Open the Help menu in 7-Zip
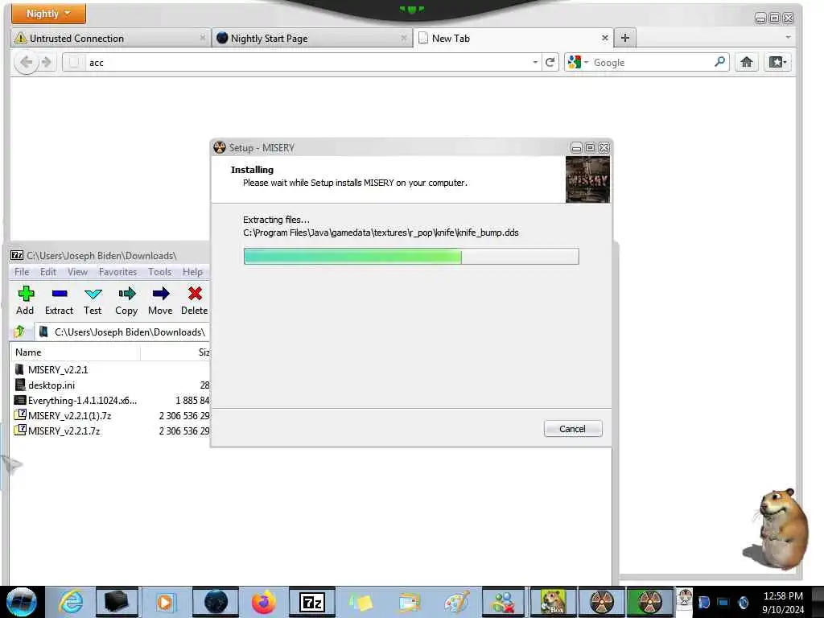The height and width of the screenshot is (618, 824). [193, 272]
